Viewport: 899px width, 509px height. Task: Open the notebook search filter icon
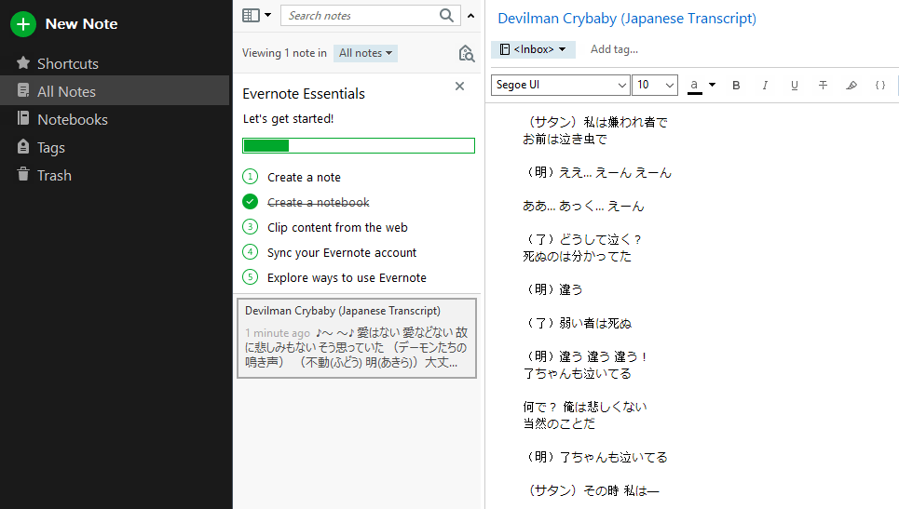pyautogui.click(x=467, y=54)
